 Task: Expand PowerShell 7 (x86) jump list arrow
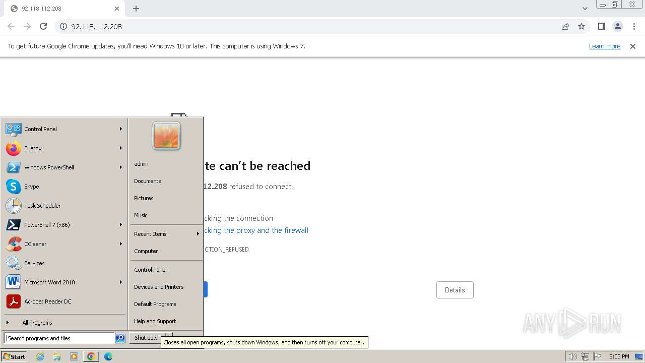[121, 225]
